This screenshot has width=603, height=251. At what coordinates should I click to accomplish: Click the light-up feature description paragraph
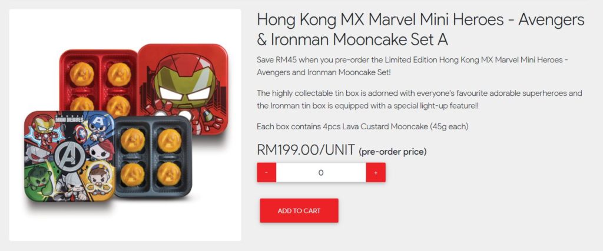[419, 99]
